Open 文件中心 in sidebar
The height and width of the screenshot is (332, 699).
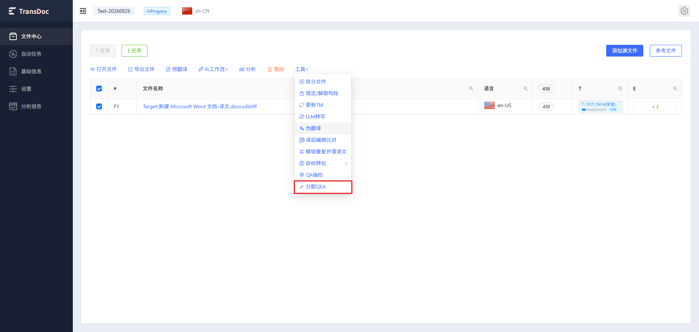tap(36, 36)
